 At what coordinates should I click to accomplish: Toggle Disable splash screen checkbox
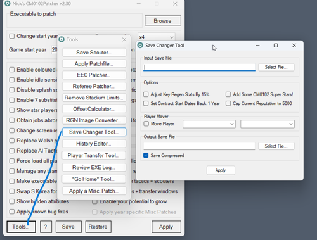point(12,90)
